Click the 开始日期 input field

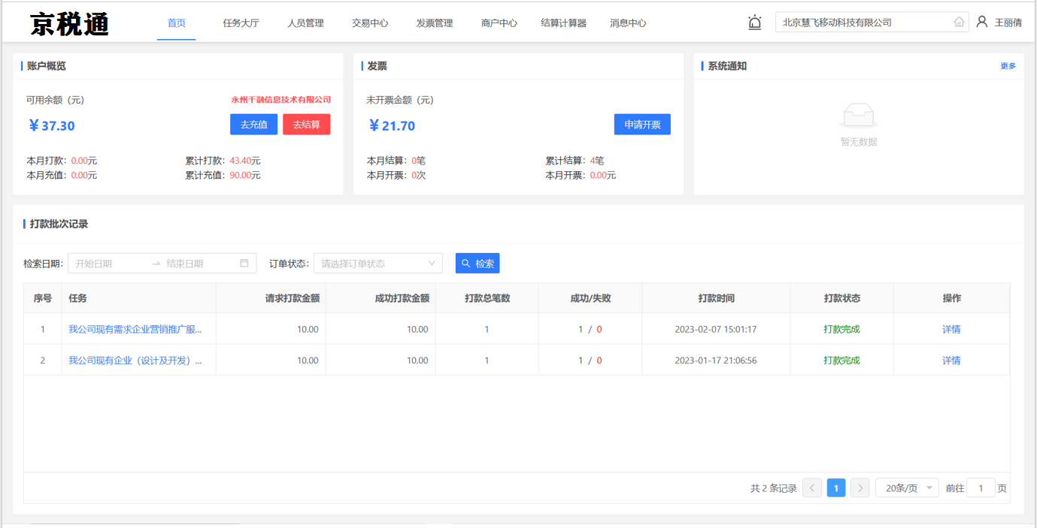[x=109, y=264]
